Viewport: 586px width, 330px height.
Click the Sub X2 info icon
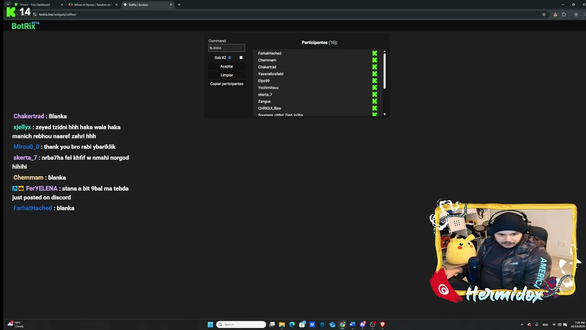(x=230, y=58)
